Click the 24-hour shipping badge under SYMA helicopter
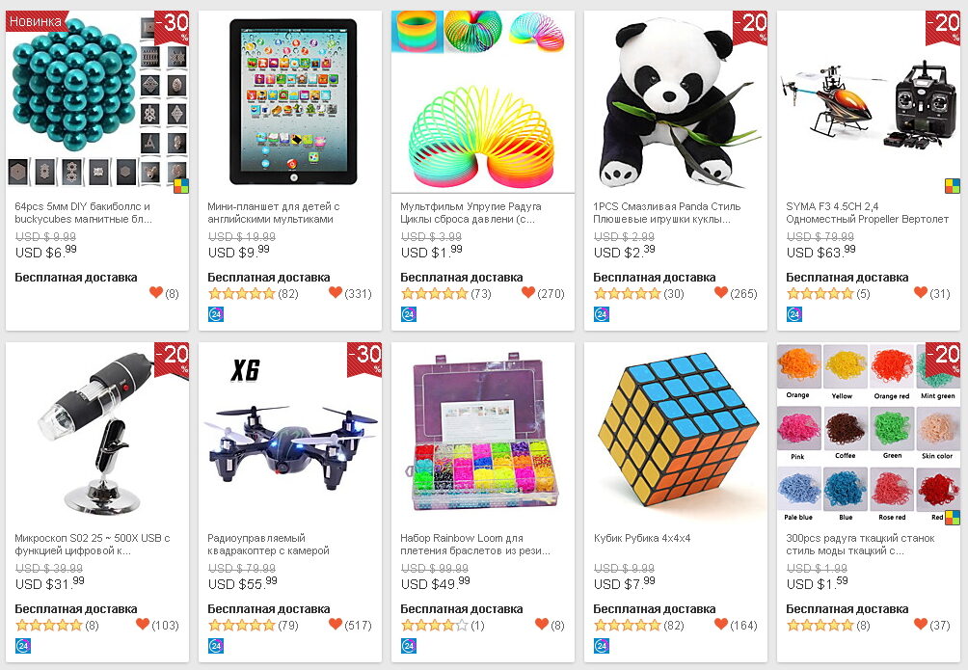This screenshot has height=670, width=968. pos(794,314)
